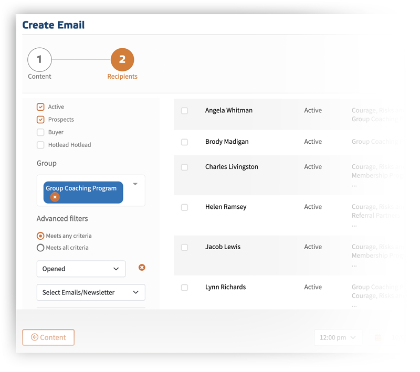Uncheck the Prospects checkbox
420x372 pixels.
point(40,119)
